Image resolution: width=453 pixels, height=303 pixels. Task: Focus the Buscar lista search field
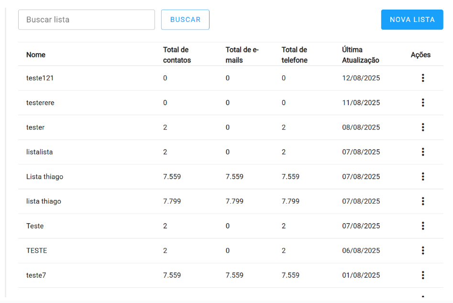87,20
